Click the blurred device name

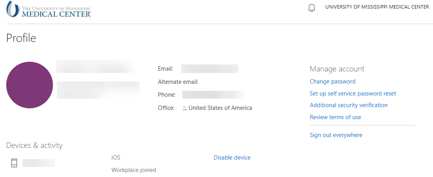[x=38, y=163]
